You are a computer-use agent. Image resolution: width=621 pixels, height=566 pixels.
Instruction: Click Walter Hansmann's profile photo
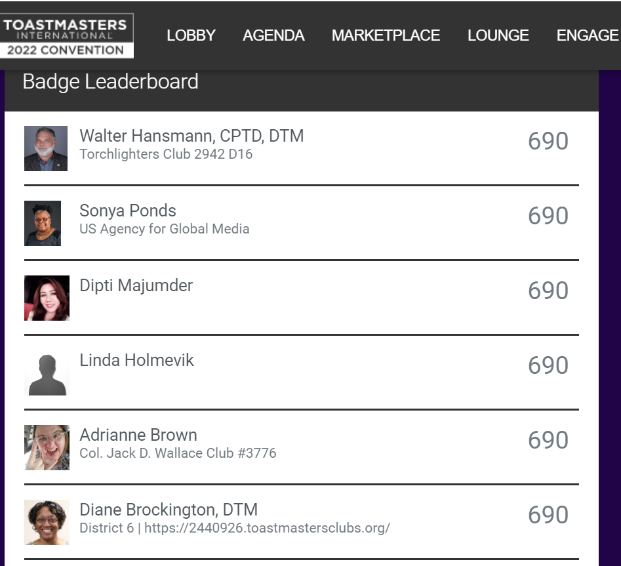pos(46,148)
